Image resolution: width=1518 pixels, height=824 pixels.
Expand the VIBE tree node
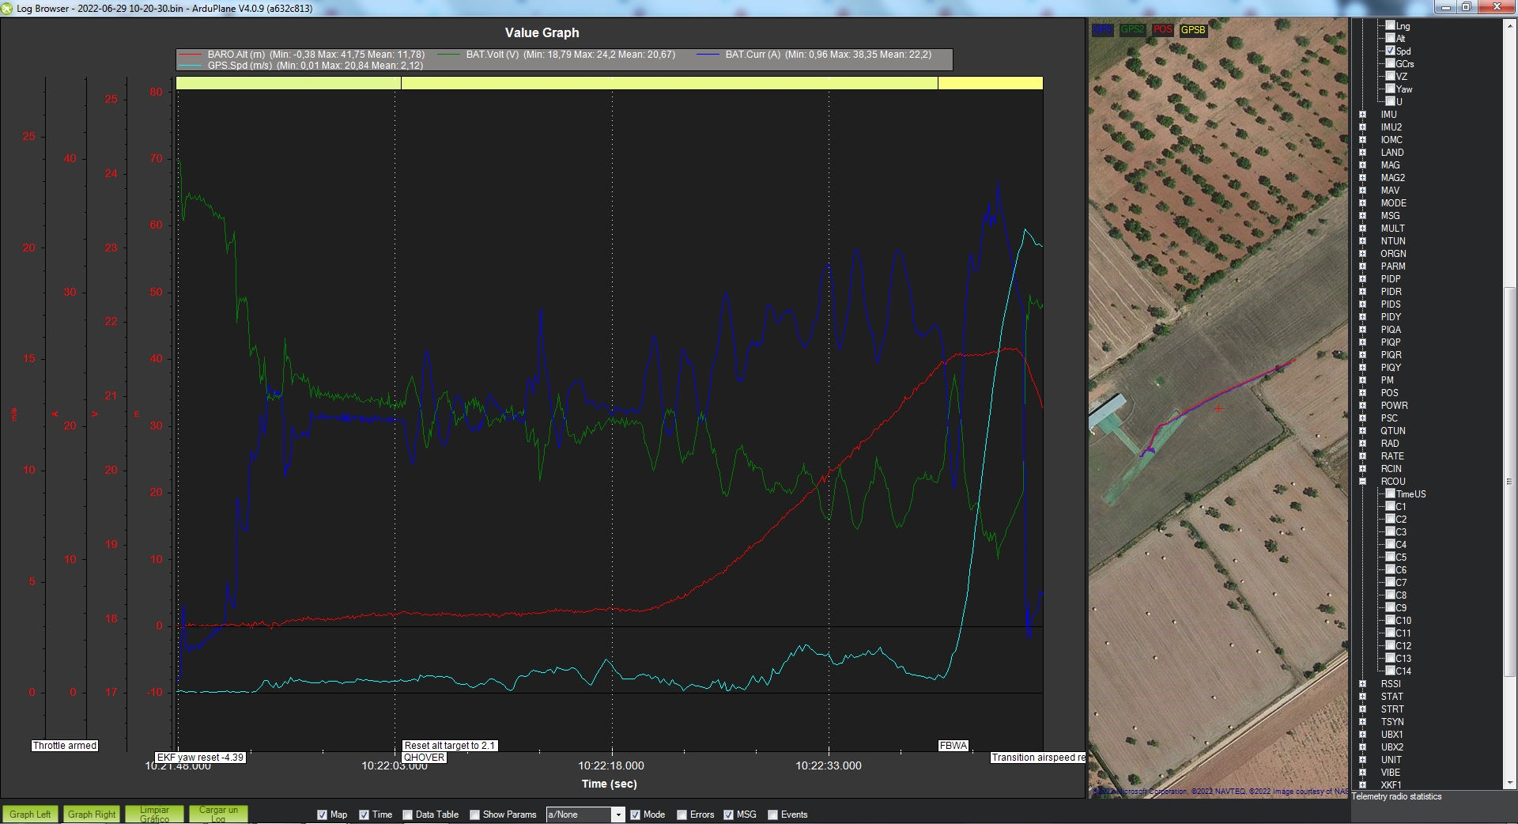(1362, 773)
